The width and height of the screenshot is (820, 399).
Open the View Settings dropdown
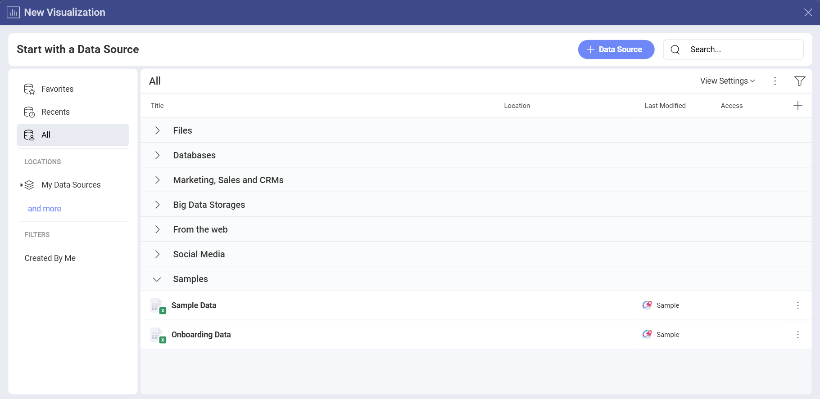[x=728, y=81]
